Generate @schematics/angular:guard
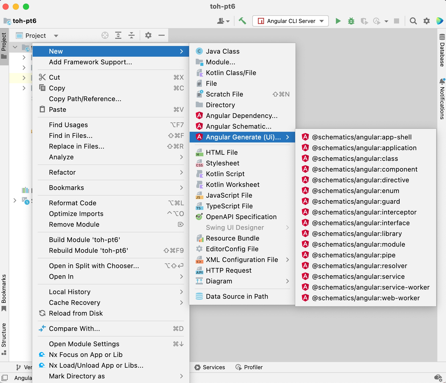The image size is (446, 383). tap(366, 201)
